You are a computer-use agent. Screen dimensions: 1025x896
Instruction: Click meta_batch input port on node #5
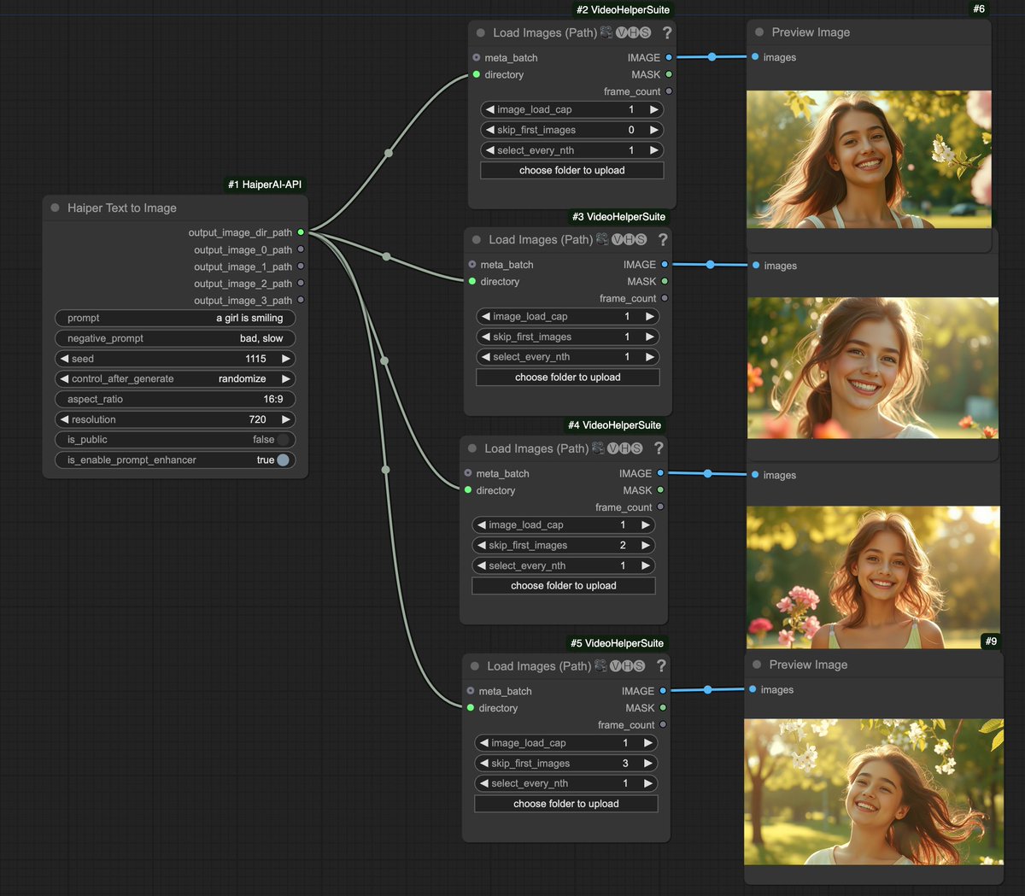coord(471,691)
